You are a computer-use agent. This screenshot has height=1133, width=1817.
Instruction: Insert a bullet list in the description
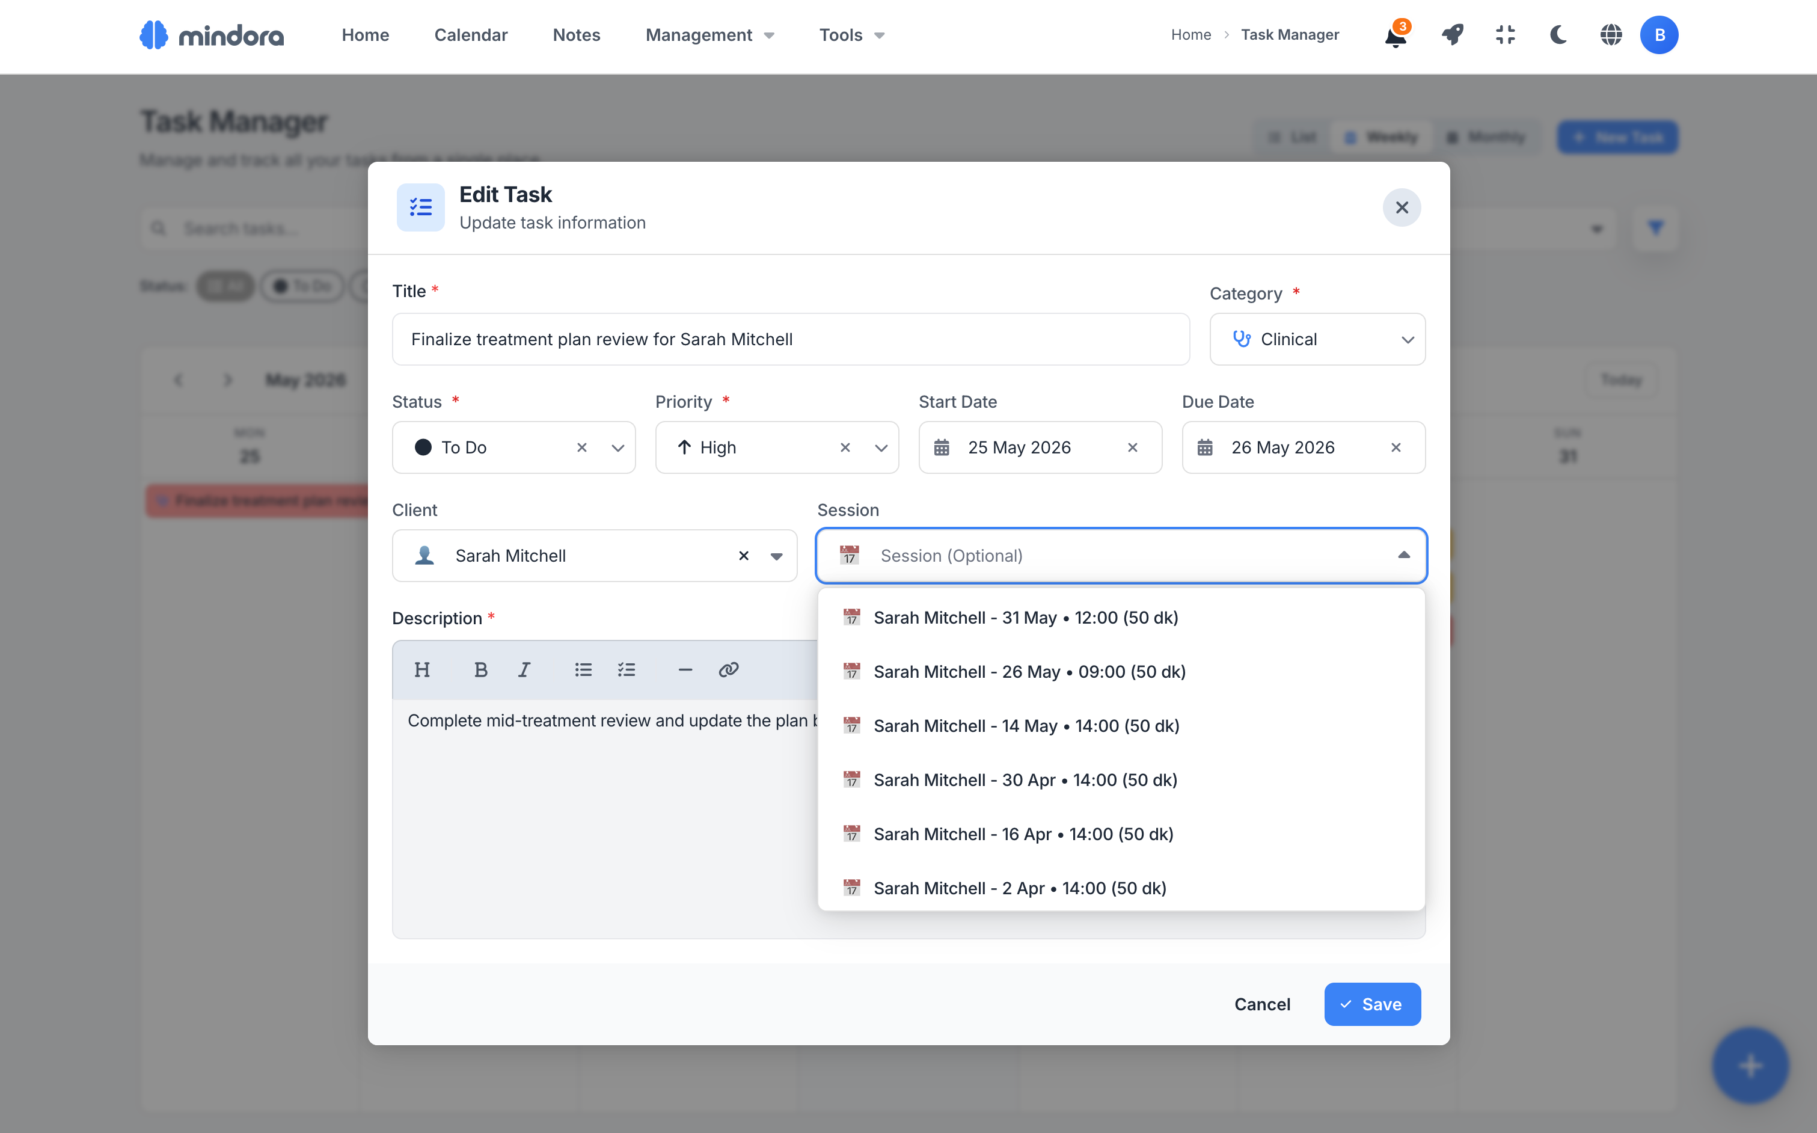(x=583, y=669)
